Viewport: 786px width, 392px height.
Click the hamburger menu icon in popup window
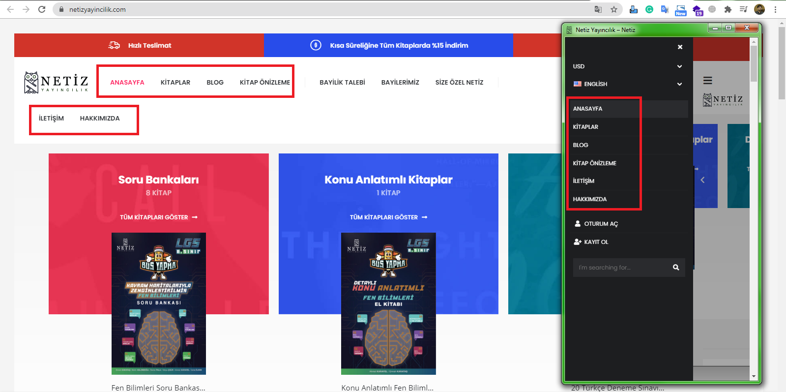(x=708, y=80)
